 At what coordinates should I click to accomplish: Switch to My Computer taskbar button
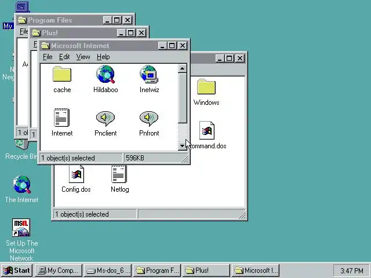tap(59, 270)
